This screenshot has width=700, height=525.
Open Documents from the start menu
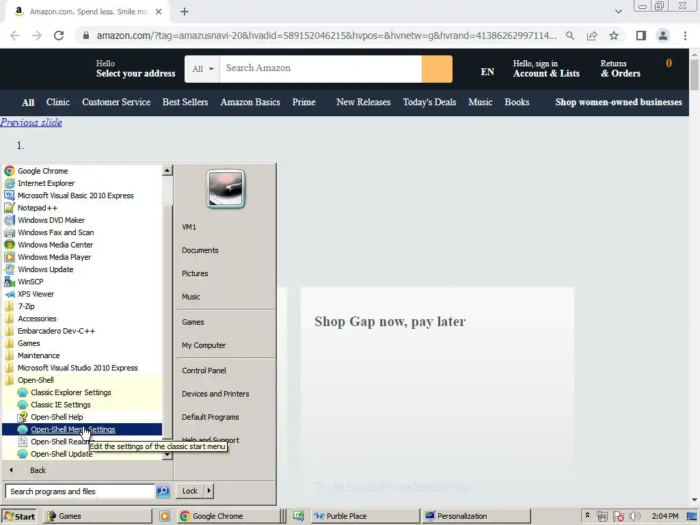[x=200, y=250]
